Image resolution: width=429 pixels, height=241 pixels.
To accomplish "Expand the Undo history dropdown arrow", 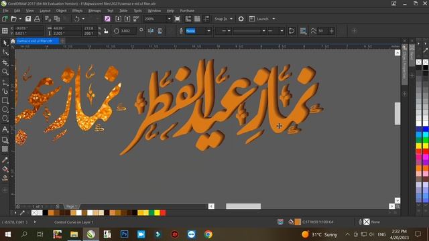I will point(83,19).
